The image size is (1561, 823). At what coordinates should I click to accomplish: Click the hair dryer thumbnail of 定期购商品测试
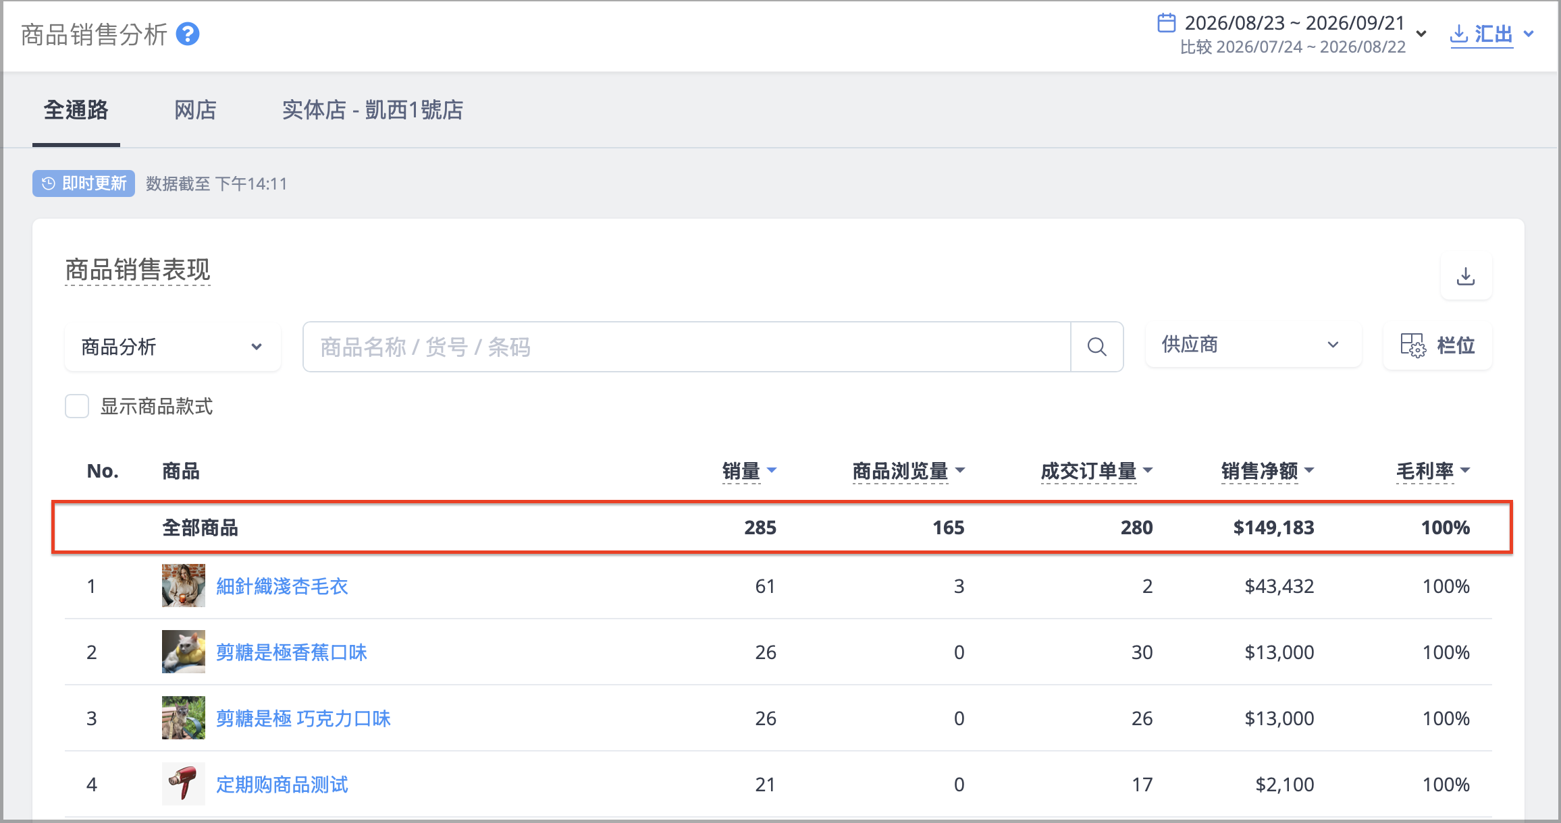(x=184, y=784)
